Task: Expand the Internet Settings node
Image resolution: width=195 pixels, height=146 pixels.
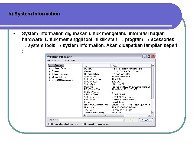Action: point(50,77)
